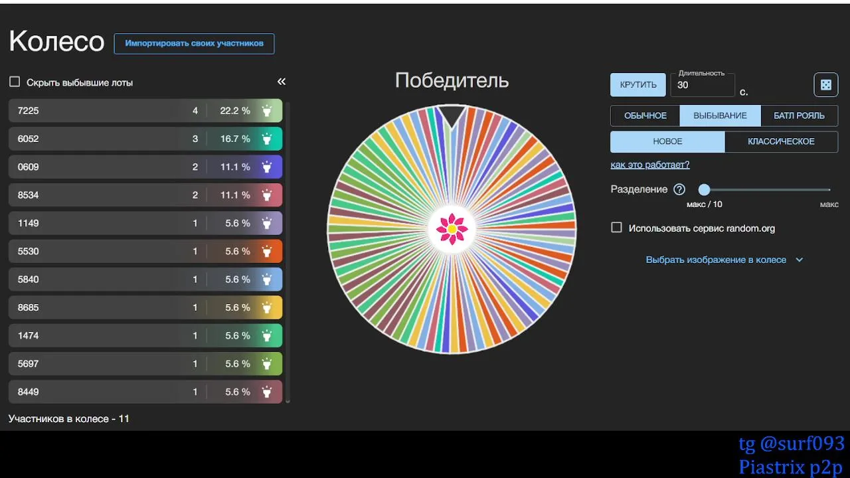Screen dimensions: 850x478
Task: Click lot name 5840
Action: 29,279
